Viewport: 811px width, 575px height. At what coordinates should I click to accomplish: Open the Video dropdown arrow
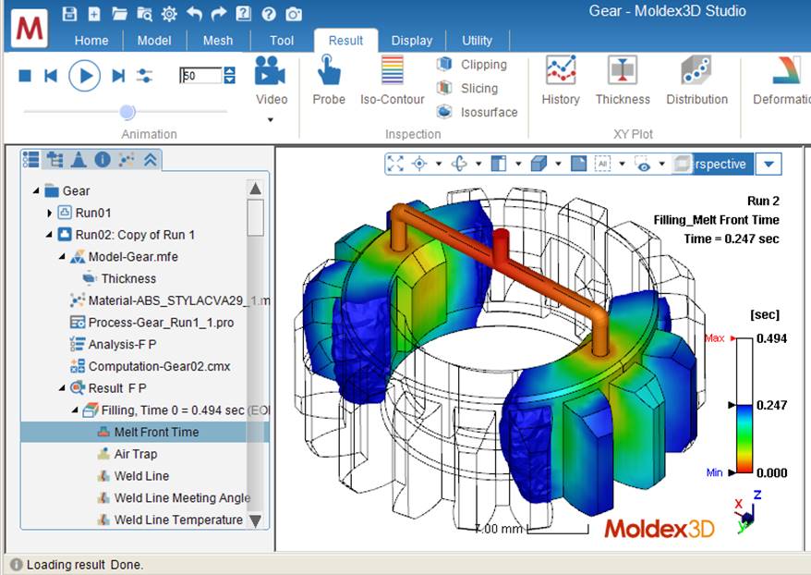tap(271, 119)
